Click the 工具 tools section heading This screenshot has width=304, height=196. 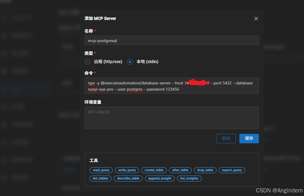(x=94, y=160)
